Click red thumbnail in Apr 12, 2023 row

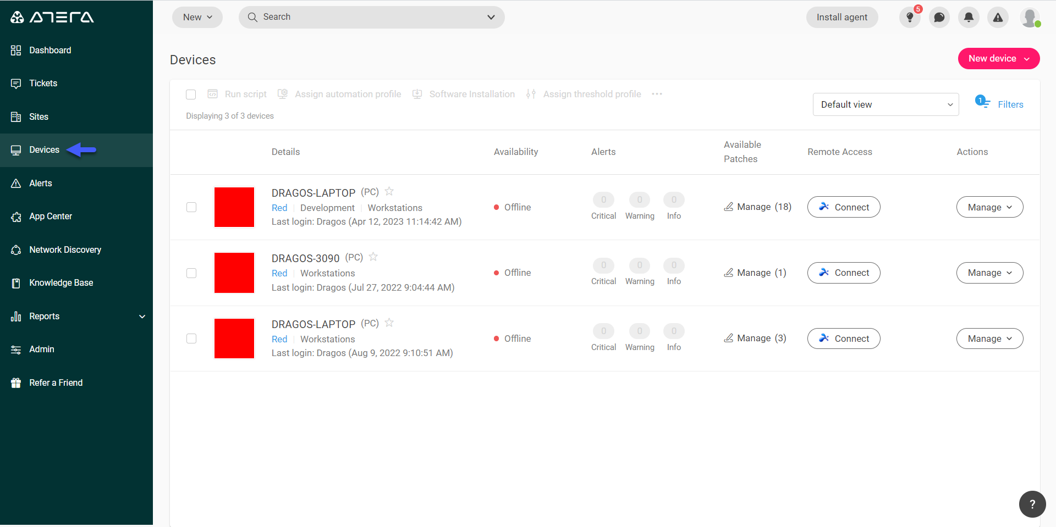coord(234,207)
